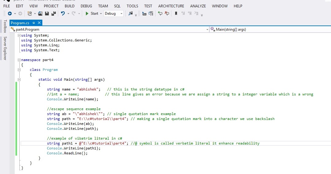
Task: Open the Main(string[] args) member dropdown
Action: (x=270, y=29)
